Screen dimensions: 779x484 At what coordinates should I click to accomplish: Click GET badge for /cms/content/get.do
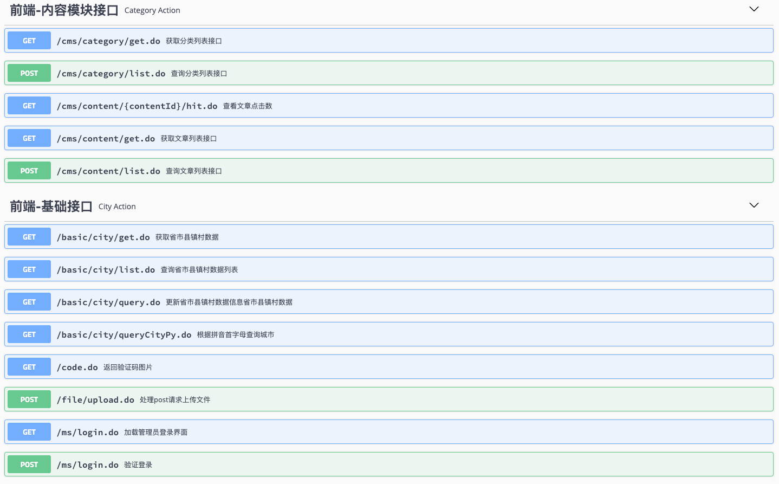(x=29, y=138)
